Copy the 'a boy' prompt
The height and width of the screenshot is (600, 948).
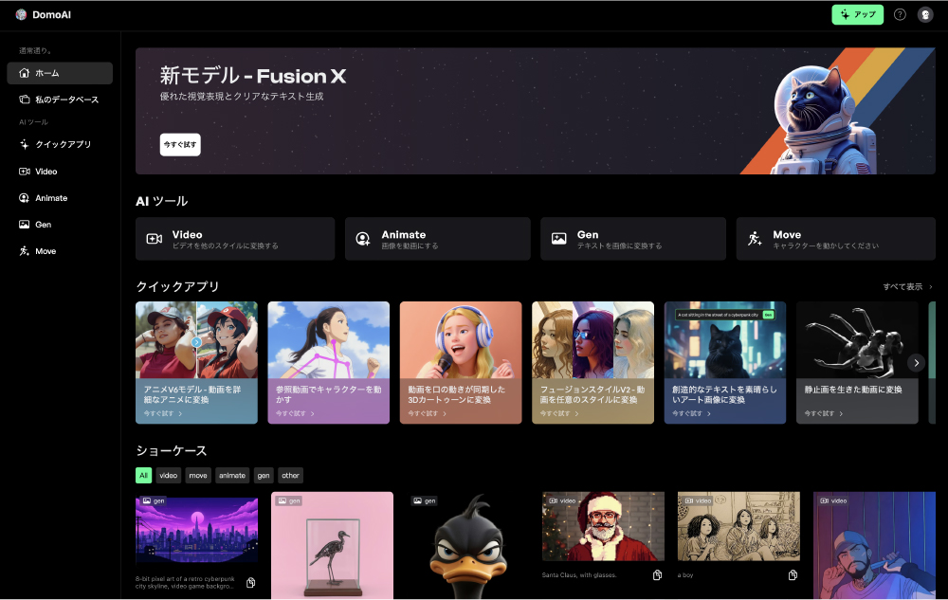(x=793, y=574)
